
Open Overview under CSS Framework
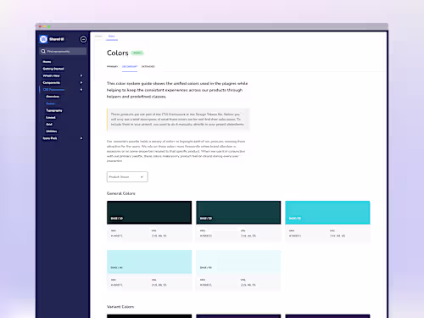pos(53,97)
